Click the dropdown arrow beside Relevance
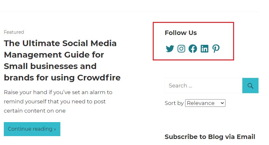Viewport: 269px width, 145px height. click(x=222, y=103)
